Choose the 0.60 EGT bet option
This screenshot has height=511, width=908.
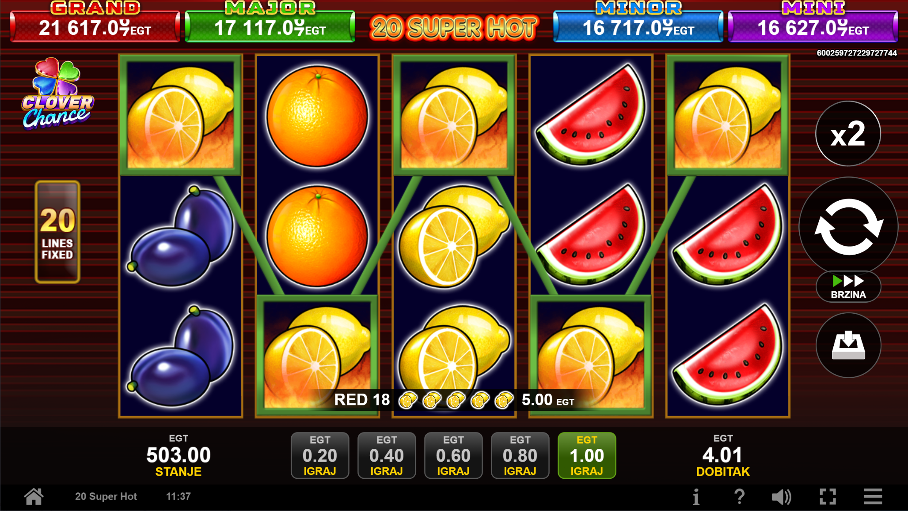453,455
